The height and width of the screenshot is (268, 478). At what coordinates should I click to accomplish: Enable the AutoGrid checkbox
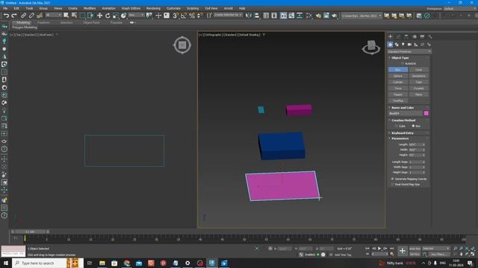(403, 63)
